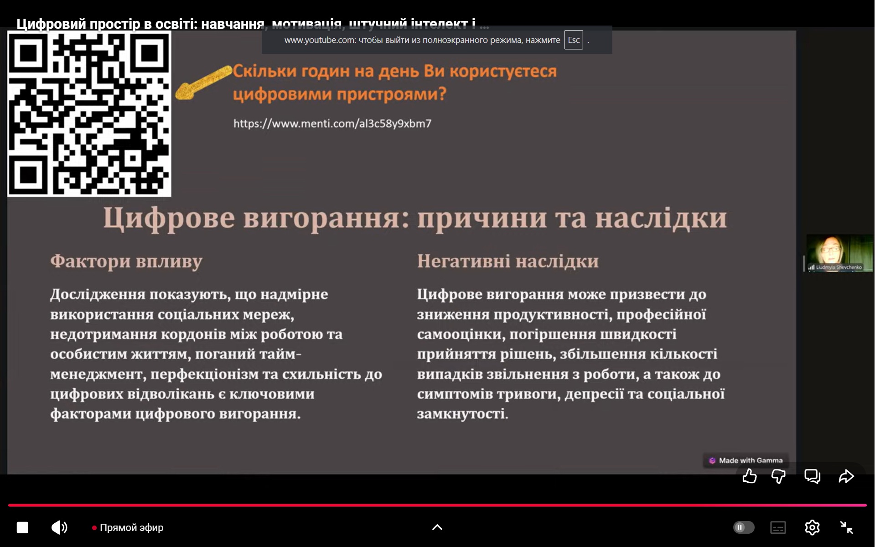Click the video title at the top
Screen dimensions: 875x547
[245, 24]
